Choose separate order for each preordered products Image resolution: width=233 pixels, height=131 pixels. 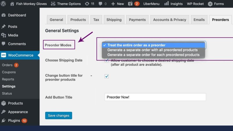(x=153, y=55)
